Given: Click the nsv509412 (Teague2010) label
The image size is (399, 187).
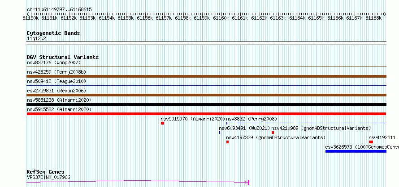Looking at the screenshot, I should click(x=56, y=82).
